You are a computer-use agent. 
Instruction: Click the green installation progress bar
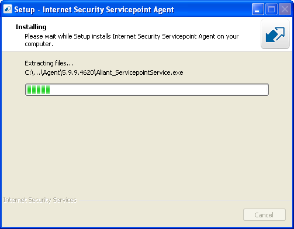(x=147, y=89)
